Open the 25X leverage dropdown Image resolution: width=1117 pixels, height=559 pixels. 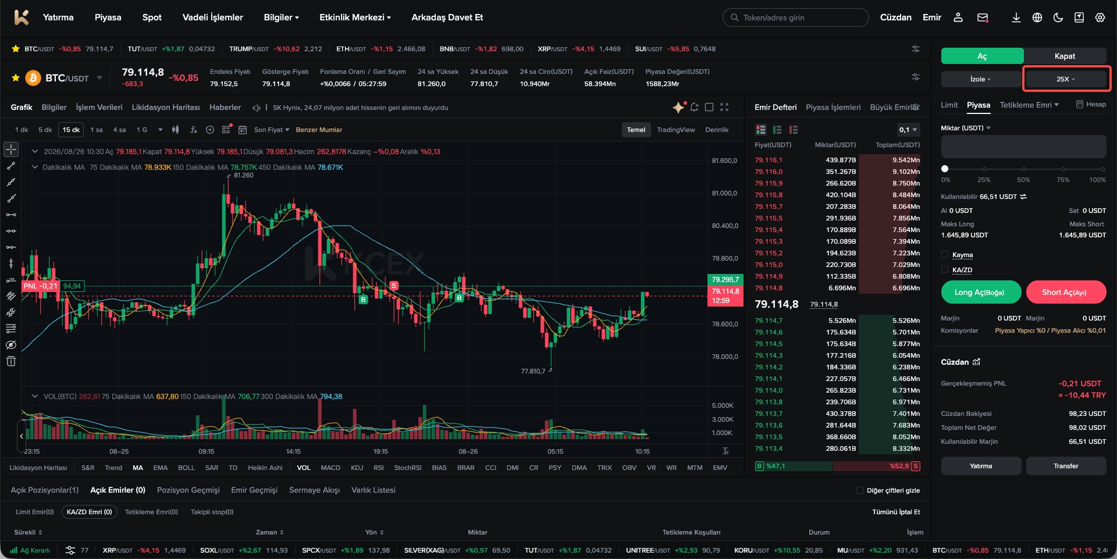[x=1066, y=79]
